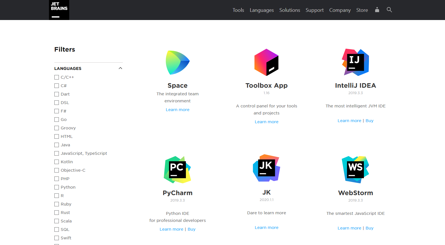Viewport: 445px width, 245px height.
Task: Open the Toolbox App cube logo
Action: pyautogui.click(x=266, y=62)
